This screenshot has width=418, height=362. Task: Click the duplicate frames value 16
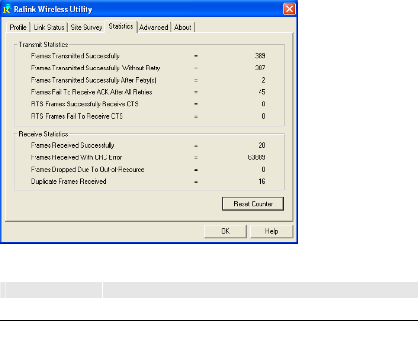tap(262, 181)
